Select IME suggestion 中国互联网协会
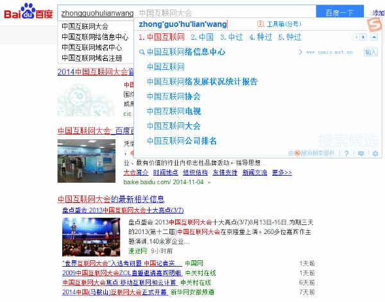This screenshot has width=385, height=302. (x=174, y=96)
